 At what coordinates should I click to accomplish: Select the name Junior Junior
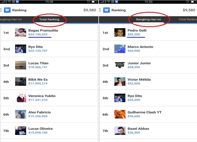point(139,63)
